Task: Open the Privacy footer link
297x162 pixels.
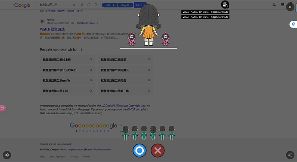Action: coord(74,156)
